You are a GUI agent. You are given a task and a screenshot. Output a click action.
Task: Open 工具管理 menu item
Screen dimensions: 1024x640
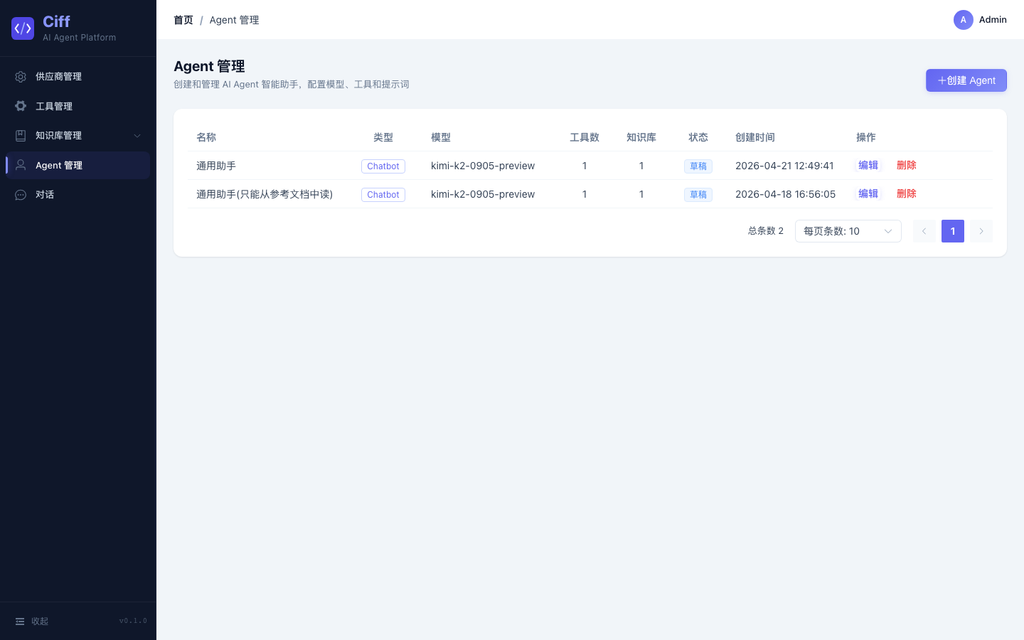tap(78, 106)
